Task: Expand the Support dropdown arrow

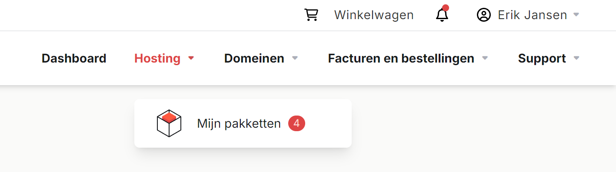Action: tap(576, 58)
